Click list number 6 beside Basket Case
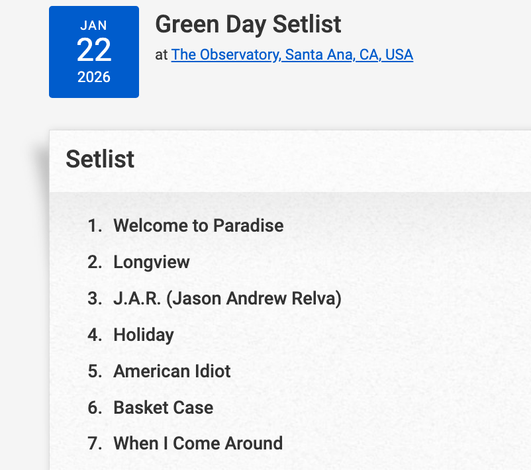This screenshot has width=531, height=470. [x=95, y=407]
